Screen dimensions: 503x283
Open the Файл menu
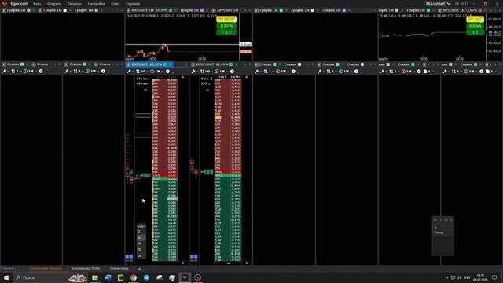click(37, 3)
